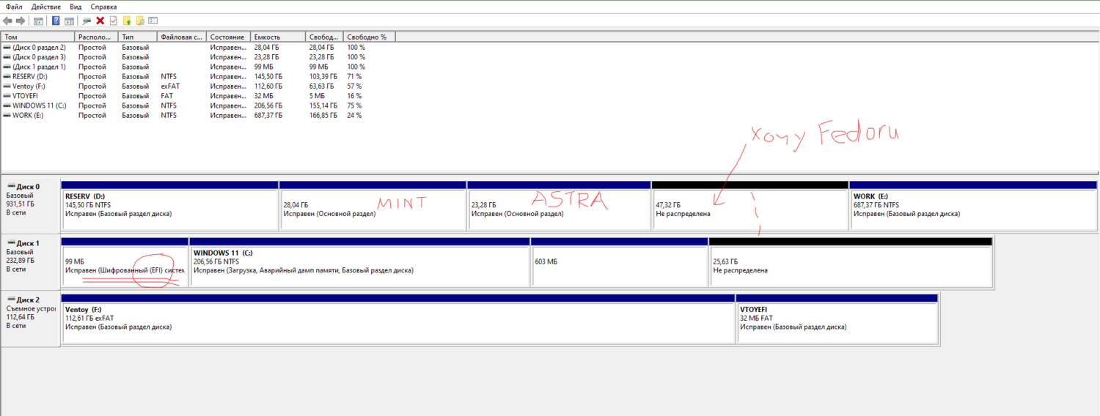1100x416 pixels.
Task: Open the Справка menu
Action: coord(103,6)
